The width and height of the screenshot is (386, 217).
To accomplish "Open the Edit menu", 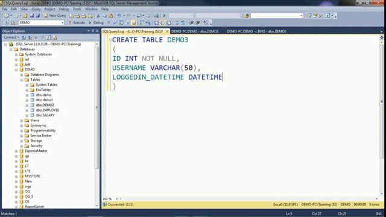I will click(x=14, y=9).
